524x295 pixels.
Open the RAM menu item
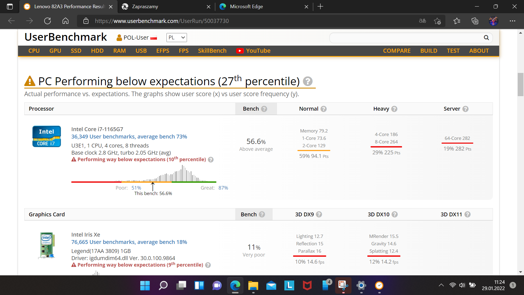click(x=120, y=51)
